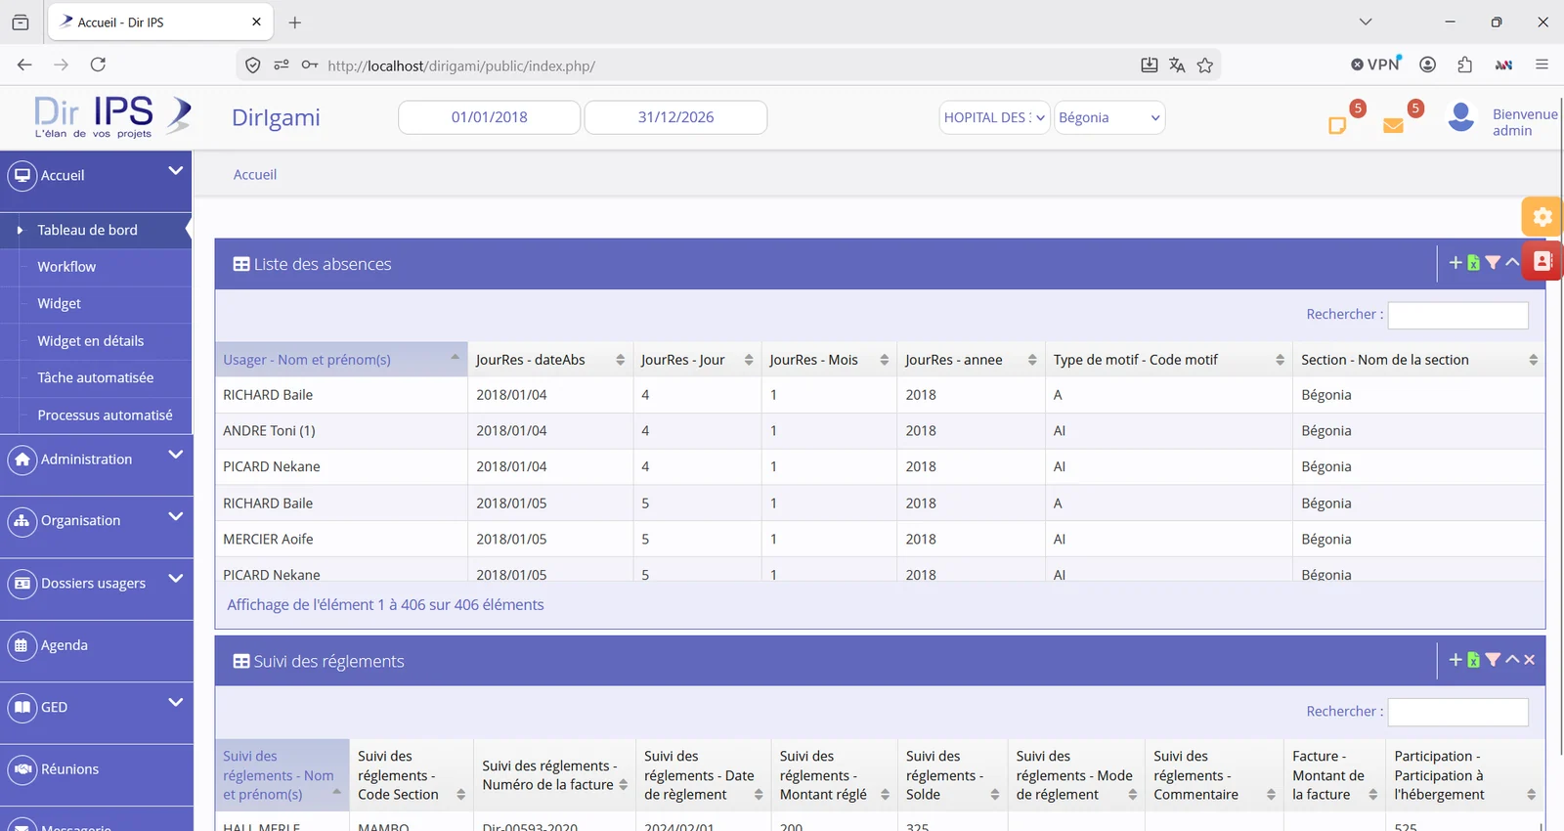Click the Dossiers usagers card icon

click(22, 584)
